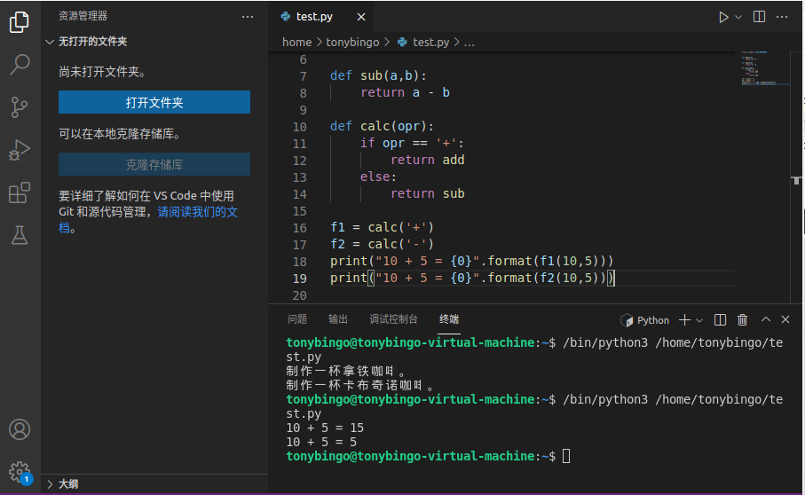This screenshot has width=805, height=495.
Task: Open the Extensions view icon
Action: 20,192
